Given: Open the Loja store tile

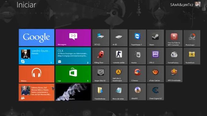Looking at the screenshot, I should [x=73, y=74].
